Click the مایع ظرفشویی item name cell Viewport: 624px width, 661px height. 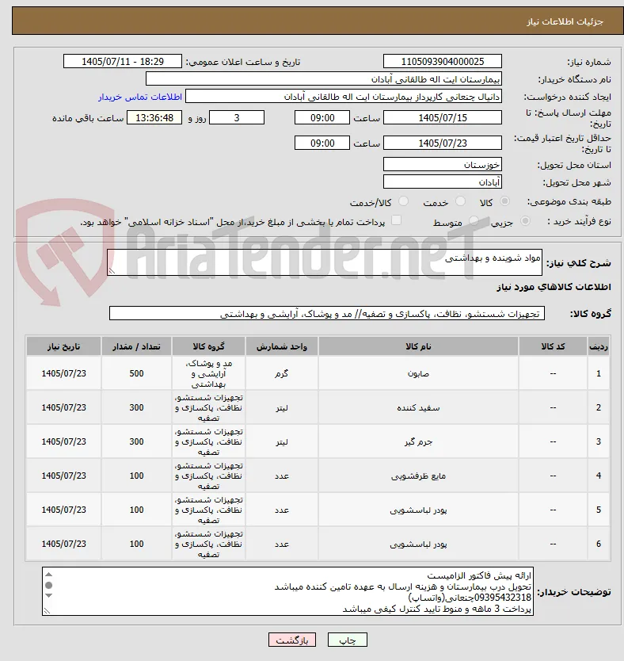tap(418, 476)
